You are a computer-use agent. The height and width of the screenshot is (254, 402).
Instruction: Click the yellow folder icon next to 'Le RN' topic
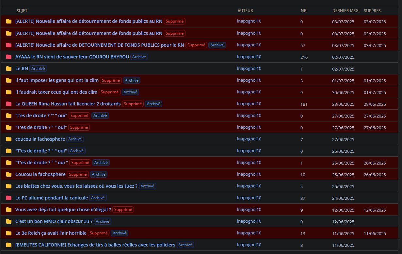[9, 69]
